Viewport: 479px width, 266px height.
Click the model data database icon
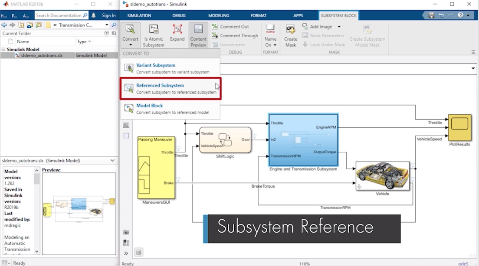click(x=138, y=252)
